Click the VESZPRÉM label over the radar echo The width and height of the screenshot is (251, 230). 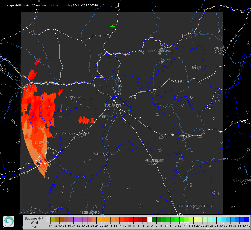tap(41, 142)
